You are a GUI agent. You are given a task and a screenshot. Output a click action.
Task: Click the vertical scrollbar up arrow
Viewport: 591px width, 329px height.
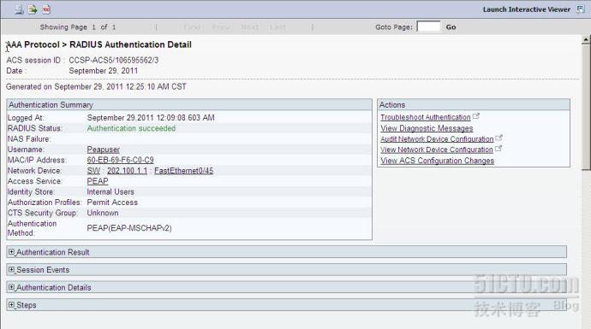(x=586, y=39)
